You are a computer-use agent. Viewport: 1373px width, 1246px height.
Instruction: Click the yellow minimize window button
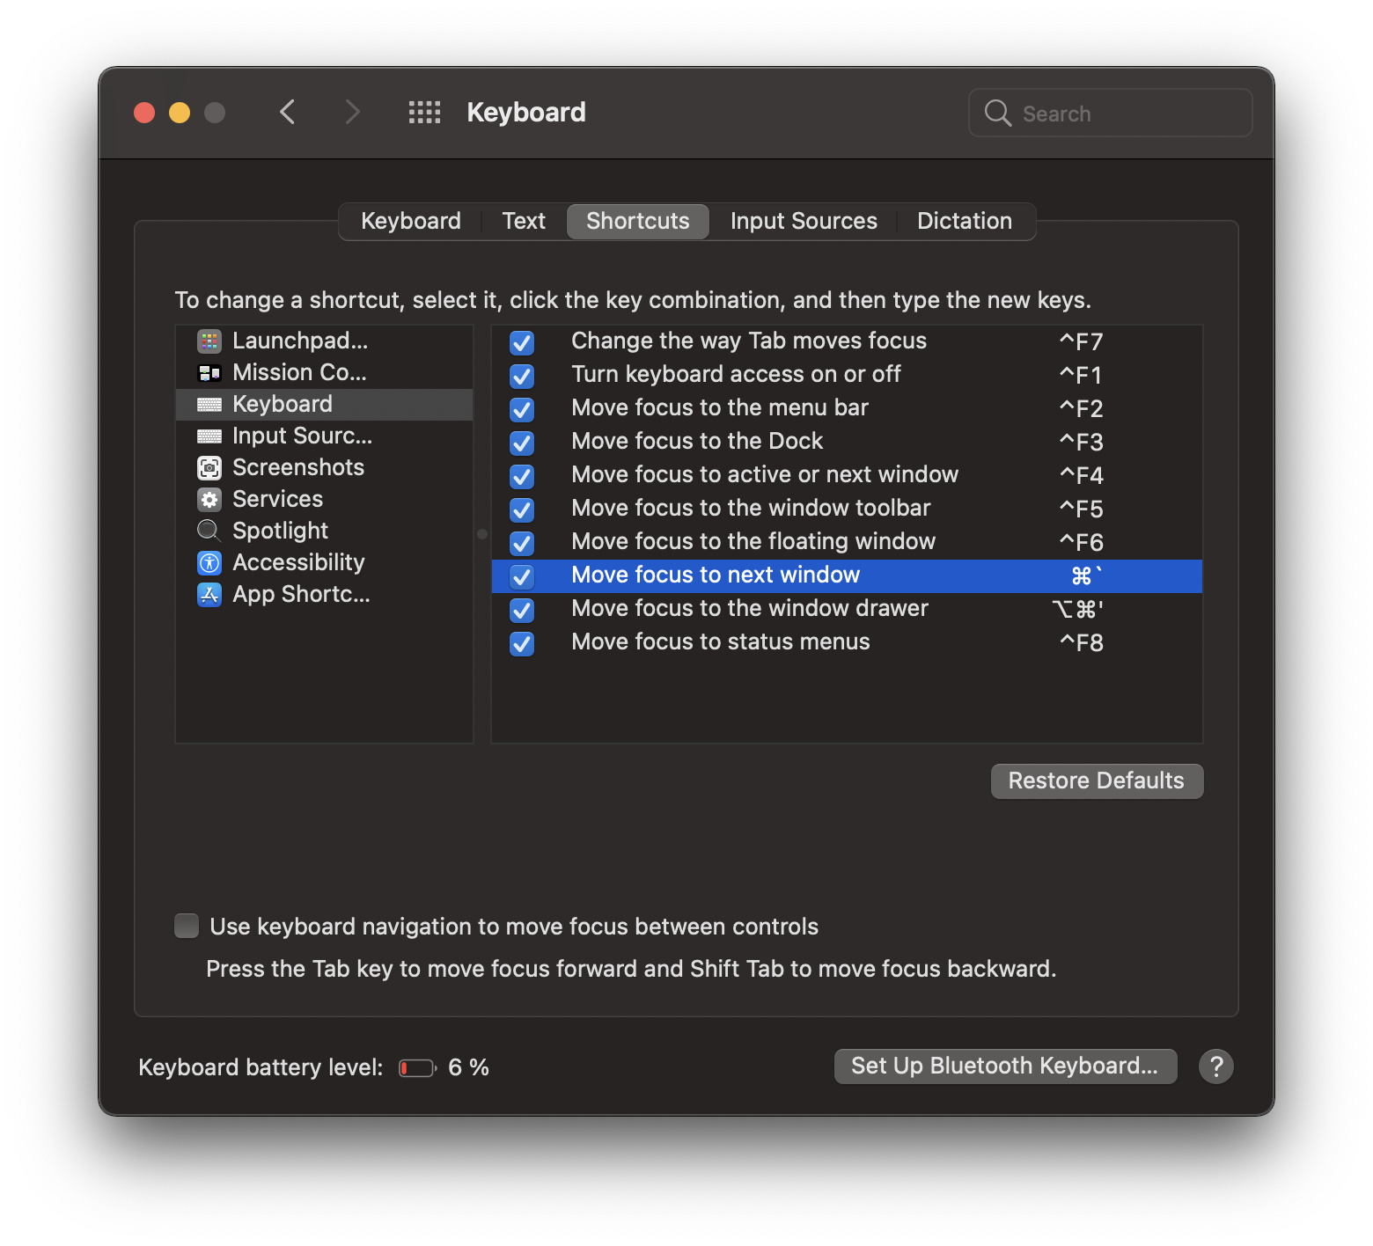(180, 113)
